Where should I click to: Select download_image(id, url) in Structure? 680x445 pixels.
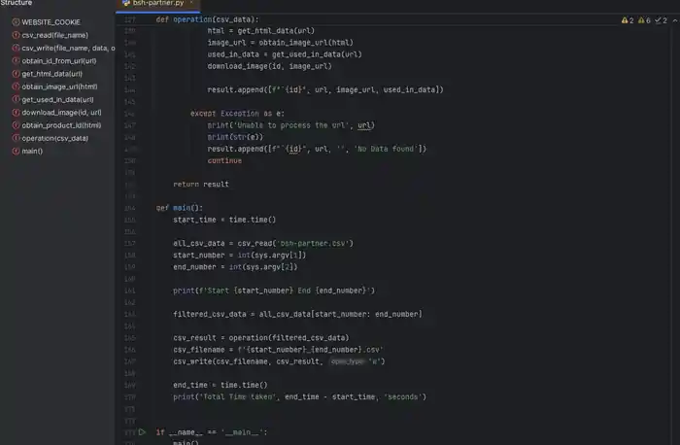point(61,113)
